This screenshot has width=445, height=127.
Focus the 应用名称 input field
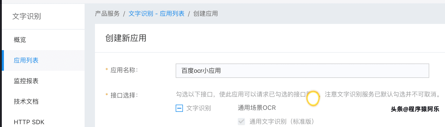(x=302, y=71)
